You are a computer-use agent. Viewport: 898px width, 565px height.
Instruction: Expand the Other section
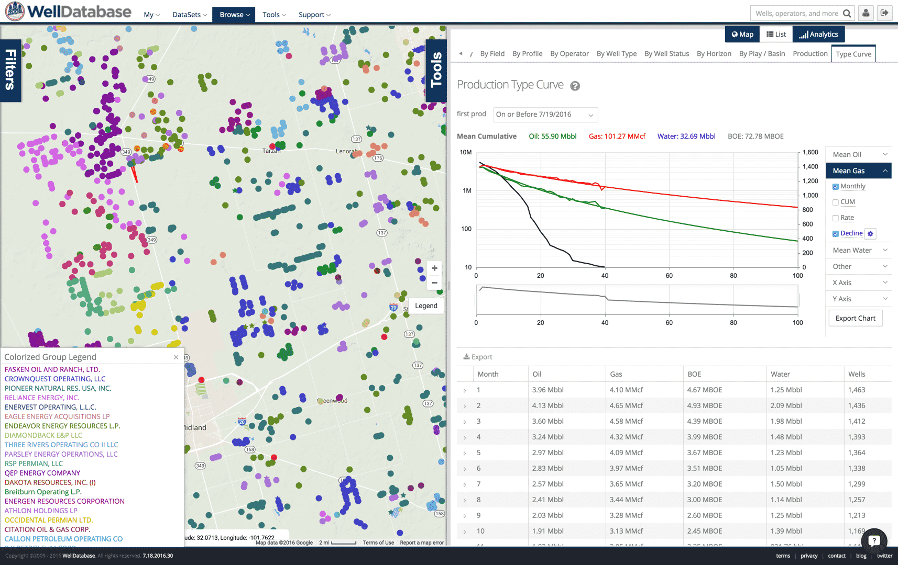click(x=859, y=266)
